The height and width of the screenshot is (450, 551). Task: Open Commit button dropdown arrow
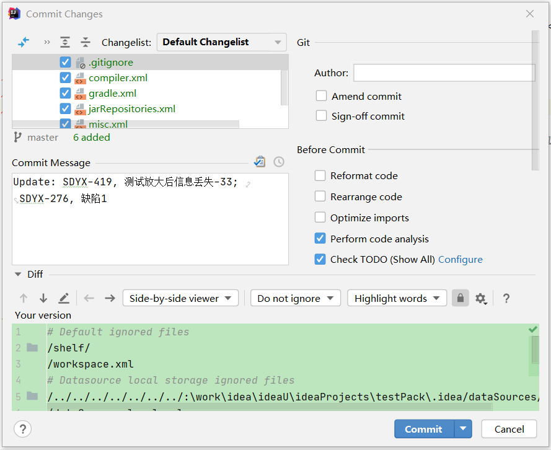(x=463, y=429)
